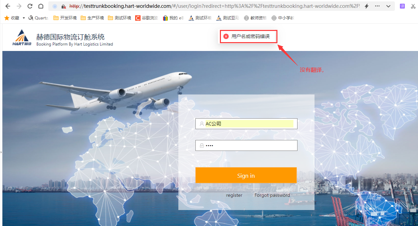Viewport: 418px width, 226px height.
Task: Expand the address bar dropdown chevron
Action: tap(388, 6)
